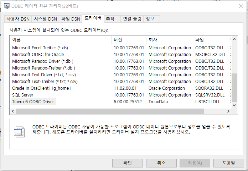Screen dimensions: 248x171
Task: Sort list by 버전 column header
Action: click(129, 39)
